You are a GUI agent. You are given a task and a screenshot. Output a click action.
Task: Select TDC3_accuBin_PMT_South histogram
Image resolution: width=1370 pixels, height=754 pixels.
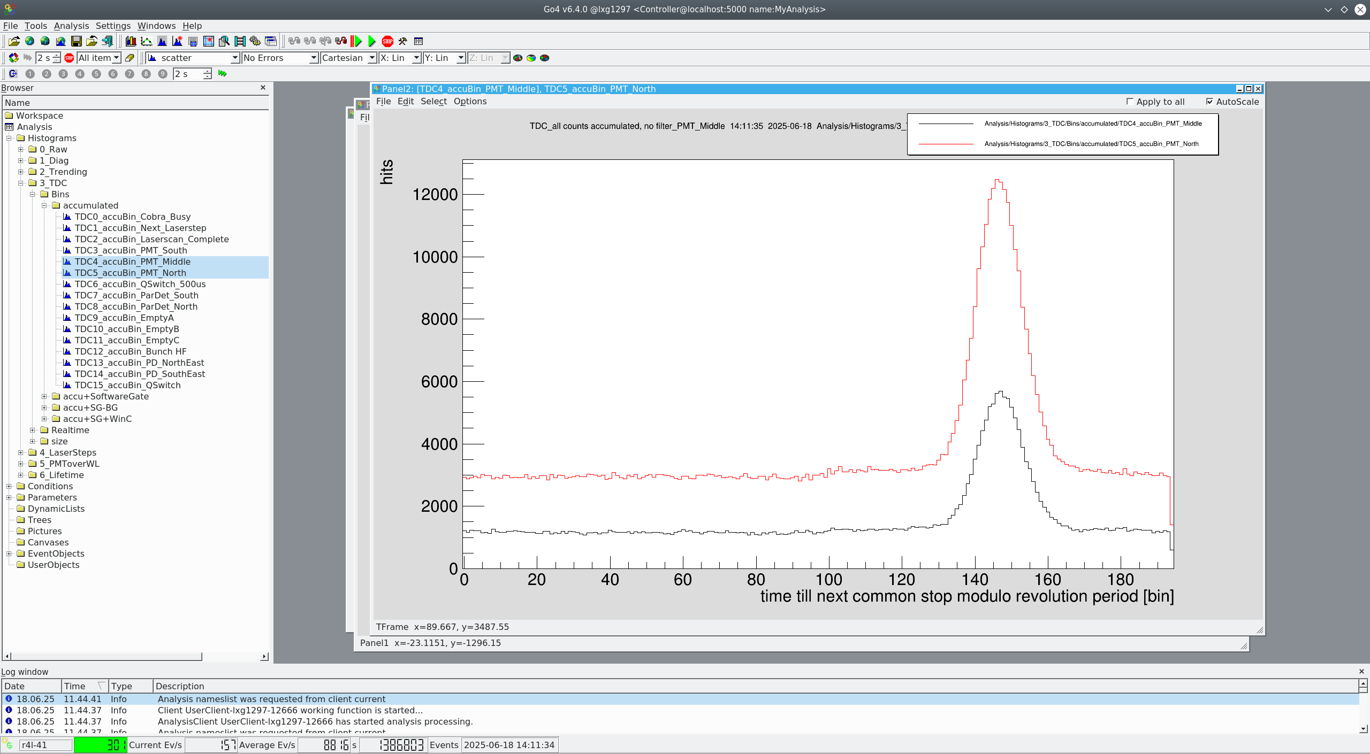[131, 250]
